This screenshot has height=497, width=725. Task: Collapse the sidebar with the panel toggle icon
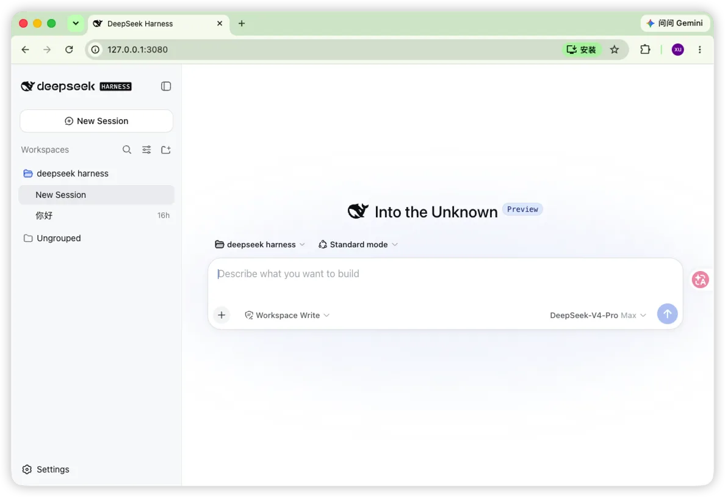[166, 86]
